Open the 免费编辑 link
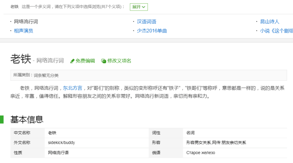 click(x=85, y=61)
